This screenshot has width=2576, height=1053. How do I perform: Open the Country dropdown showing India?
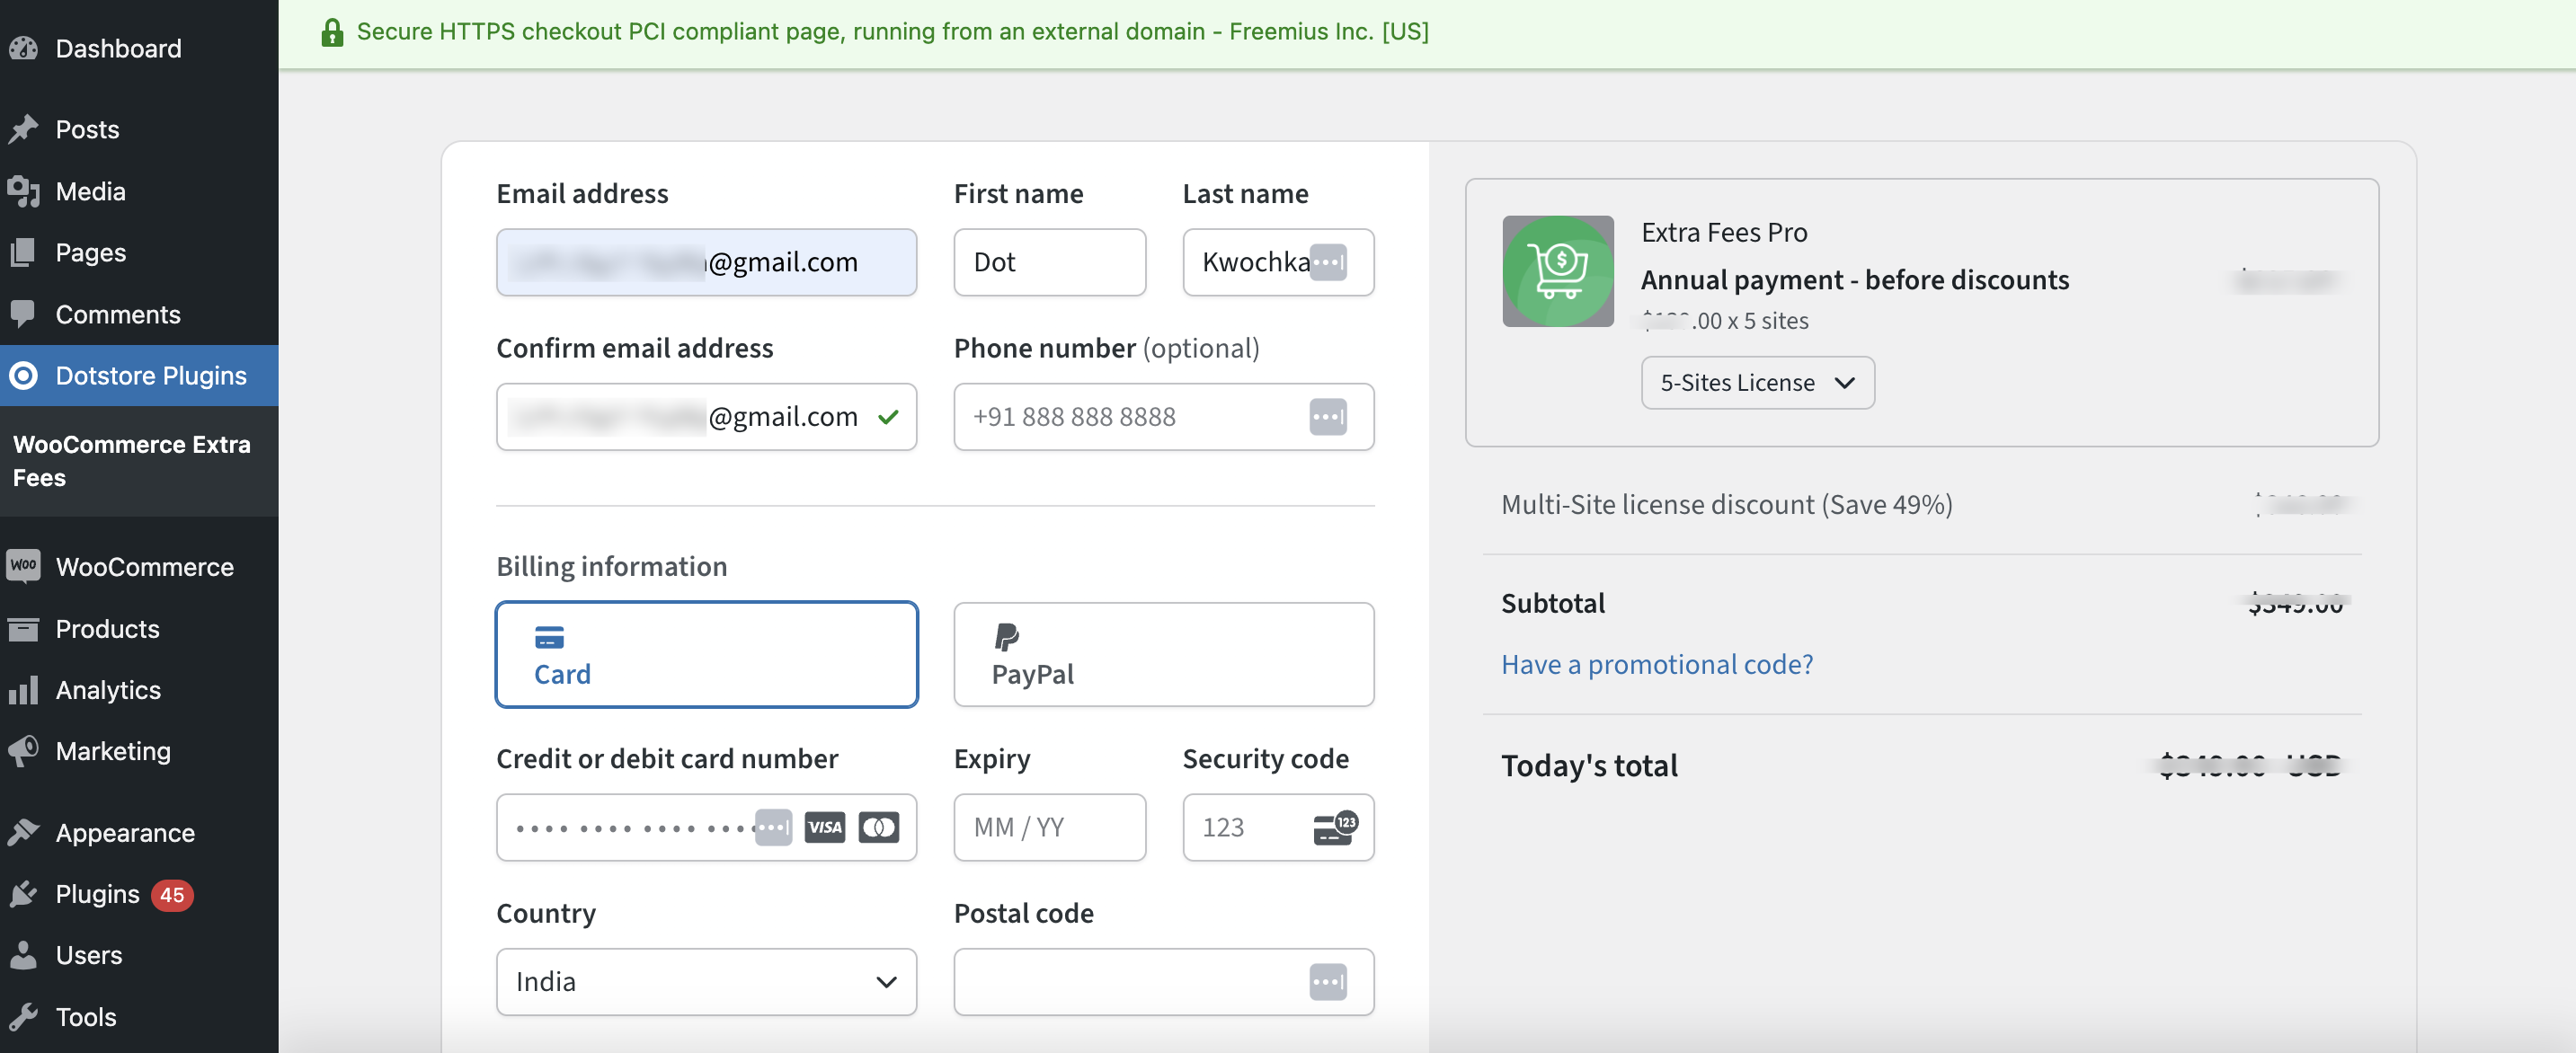(707, 982)
